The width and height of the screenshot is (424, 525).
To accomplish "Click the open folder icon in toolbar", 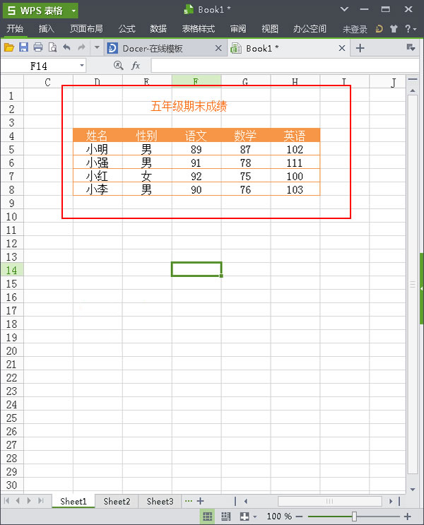I will click(9, 47).
